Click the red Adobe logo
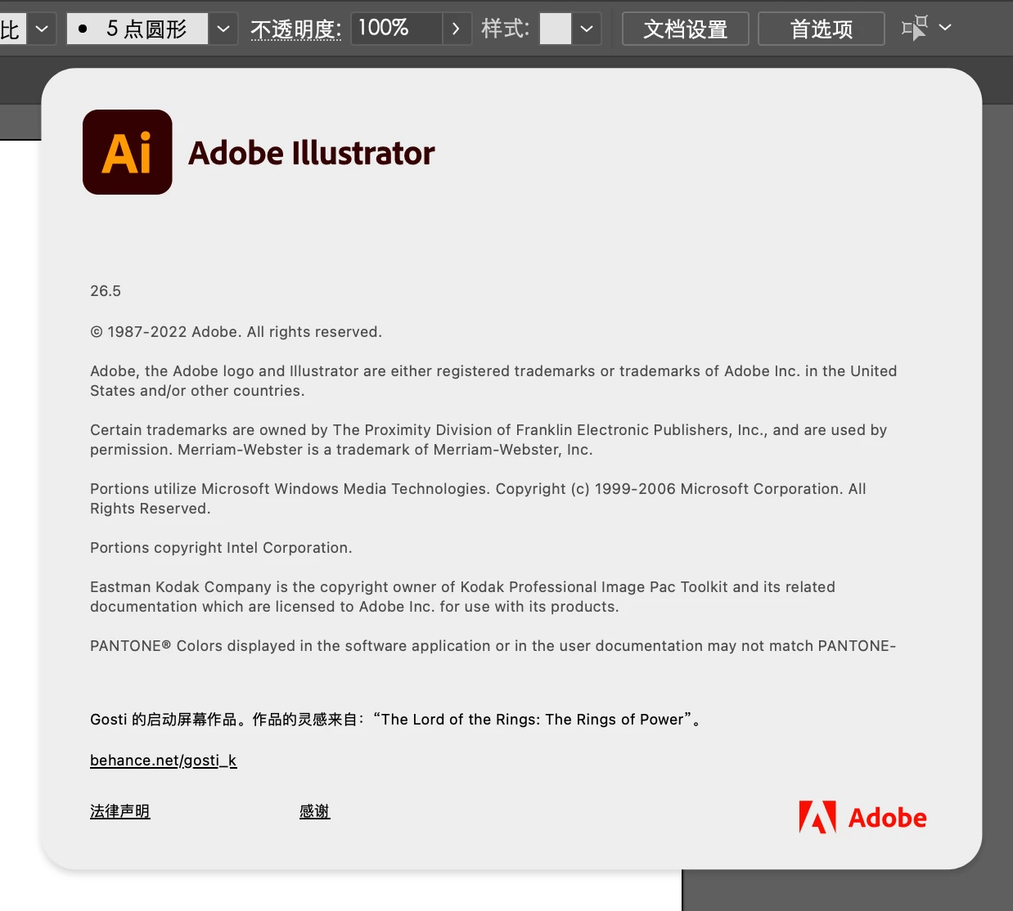The width and height of the screenshot is (1013, 911). (x=862, y=817)
